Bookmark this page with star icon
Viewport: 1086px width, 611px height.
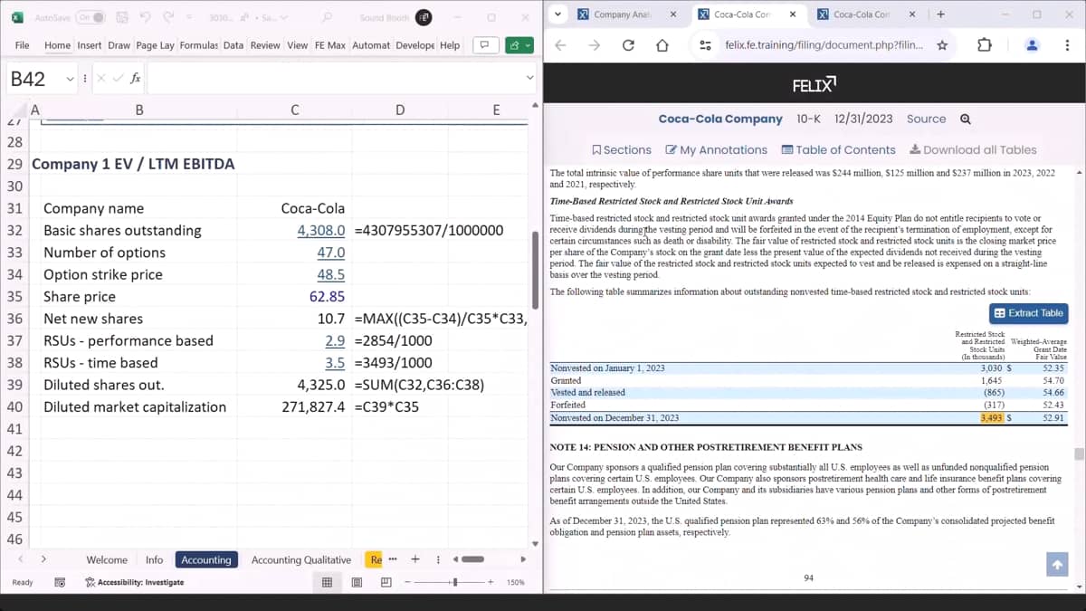click(x=942, y=45)
